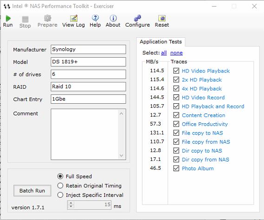The image size is (264, 220).
Task: Click the Reset toolbar icon
Action: 162,18
